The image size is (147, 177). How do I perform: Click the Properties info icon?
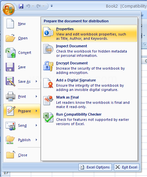click(48, 32)
